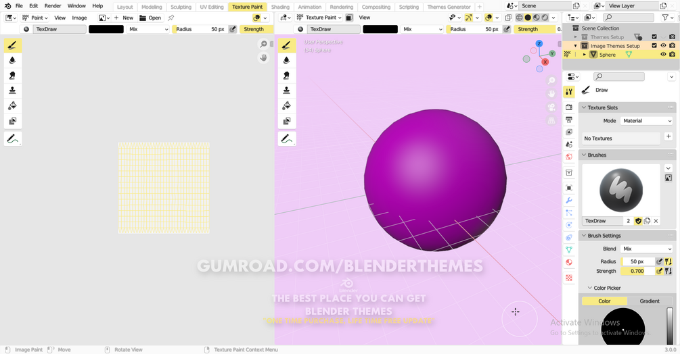This screenshot has height=354, width=680.
Task: Select the Mask tool in image editor
Action: (x=13, y=121)
